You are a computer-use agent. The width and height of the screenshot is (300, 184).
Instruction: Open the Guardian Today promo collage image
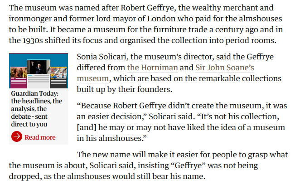pos(39,71)
